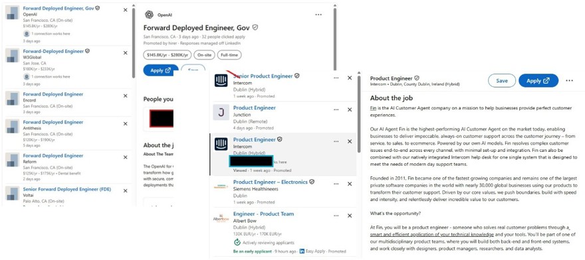This screenshot has width=585, height=260.
Task: Click the scrollbar of the OpenAI job detail pane
Action: click(334, 39)
